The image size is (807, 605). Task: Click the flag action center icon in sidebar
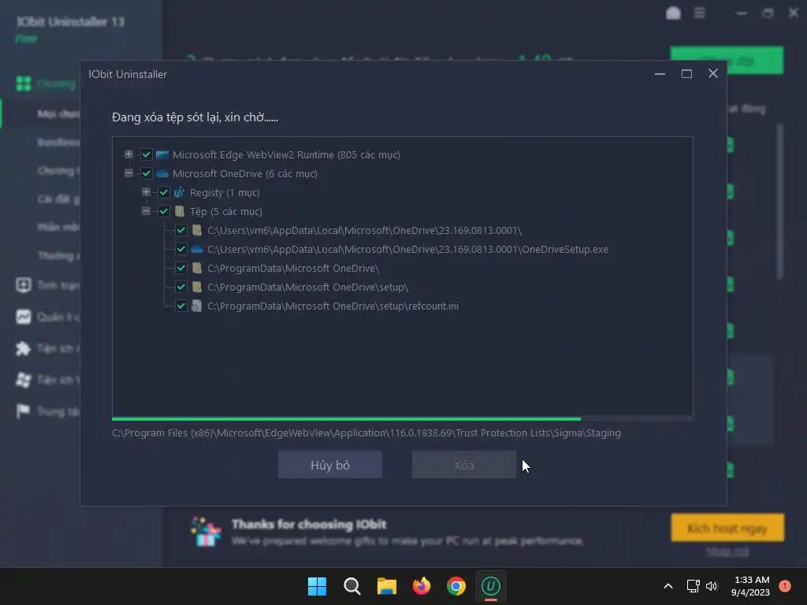(x=23, y=411)
